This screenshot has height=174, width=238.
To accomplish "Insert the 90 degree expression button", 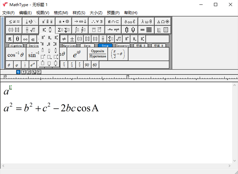I will click(87, 65).
